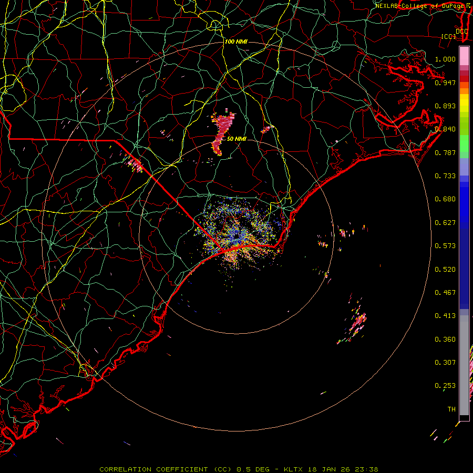Click the 0.840 color scale value
Viewport: 473px width, 473px height.
coord(445,129)
